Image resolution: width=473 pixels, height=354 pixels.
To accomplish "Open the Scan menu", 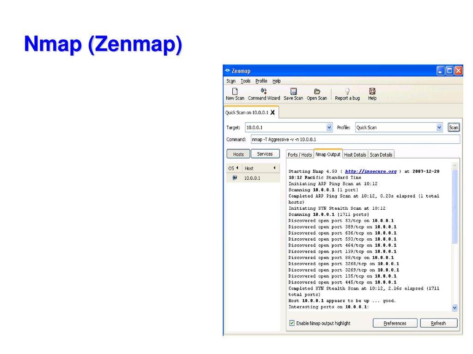I will [x=231, y=81].
